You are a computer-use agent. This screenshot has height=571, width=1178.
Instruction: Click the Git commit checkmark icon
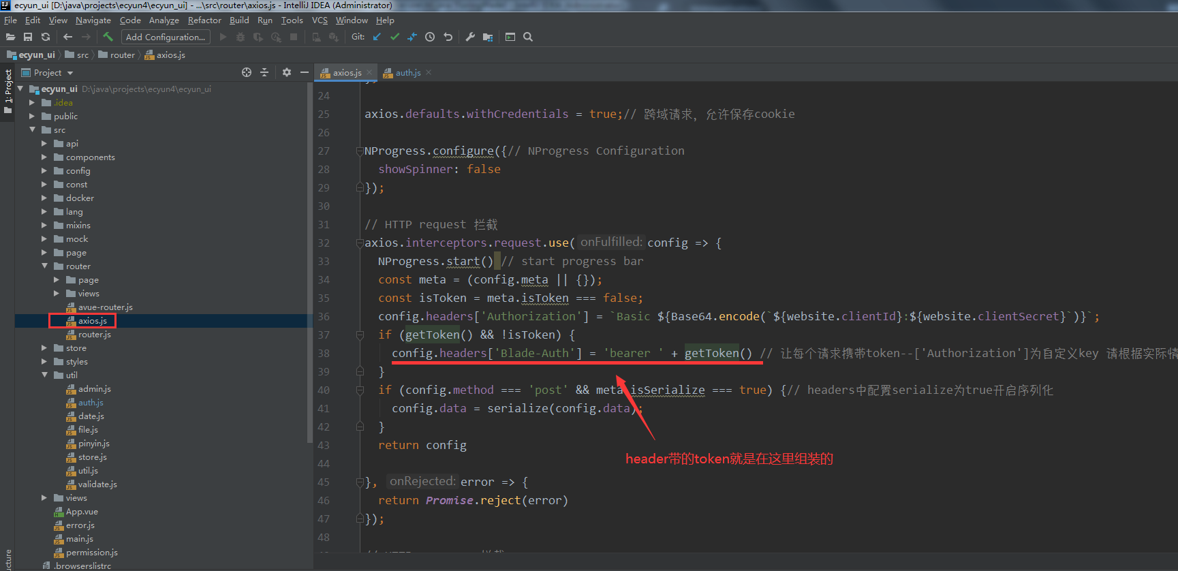click(394, 37)
